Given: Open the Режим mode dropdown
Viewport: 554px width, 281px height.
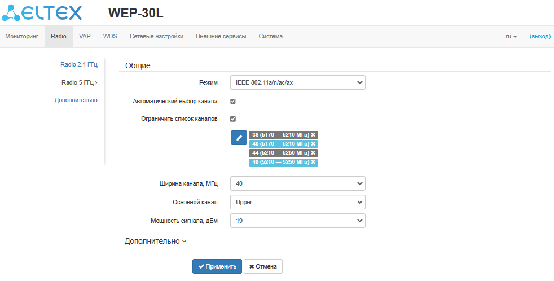Looking at the screenshot, I should pyautogui.click(x=297, y=82).
